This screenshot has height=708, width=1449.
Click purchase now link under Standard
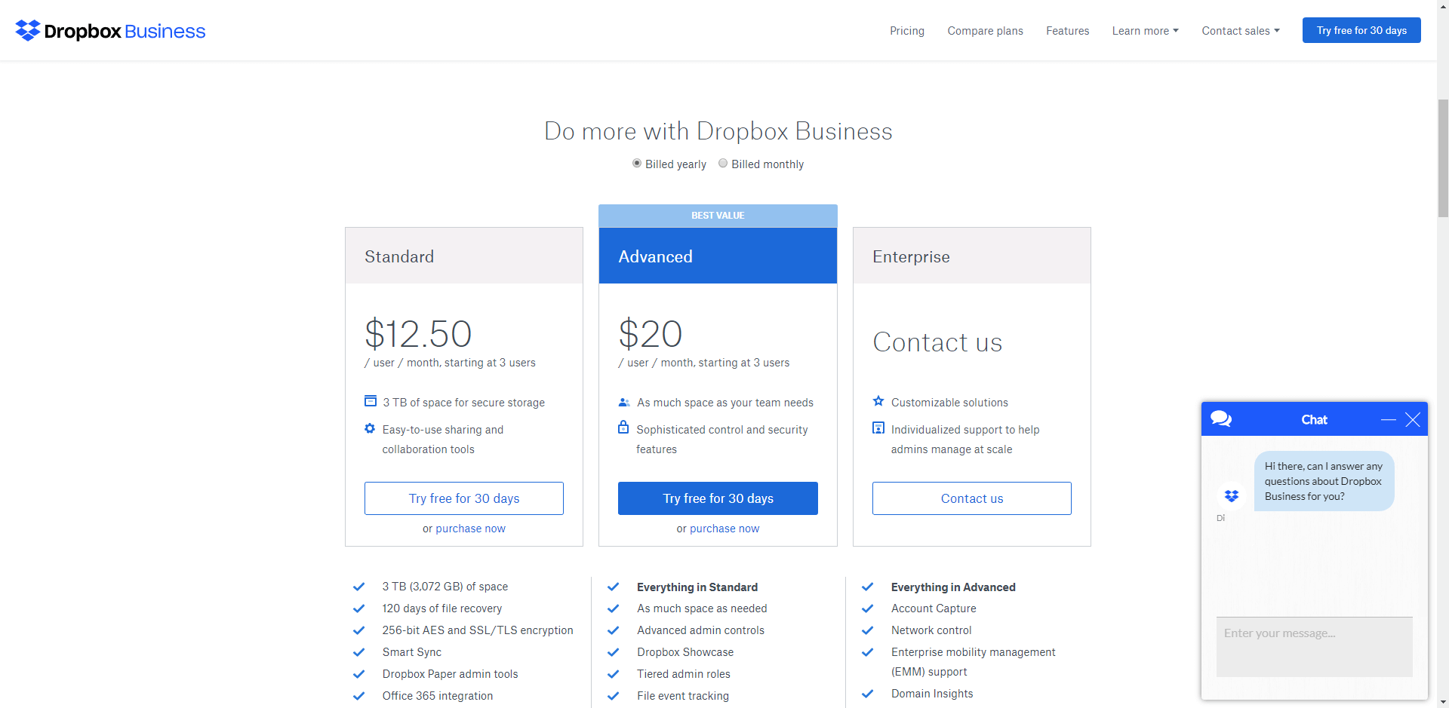(x=470, y=529)
